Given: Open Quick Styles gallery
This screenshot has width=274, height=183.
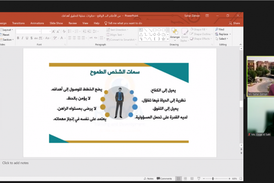Looking at the screenshot, I should tap(185, 33).
